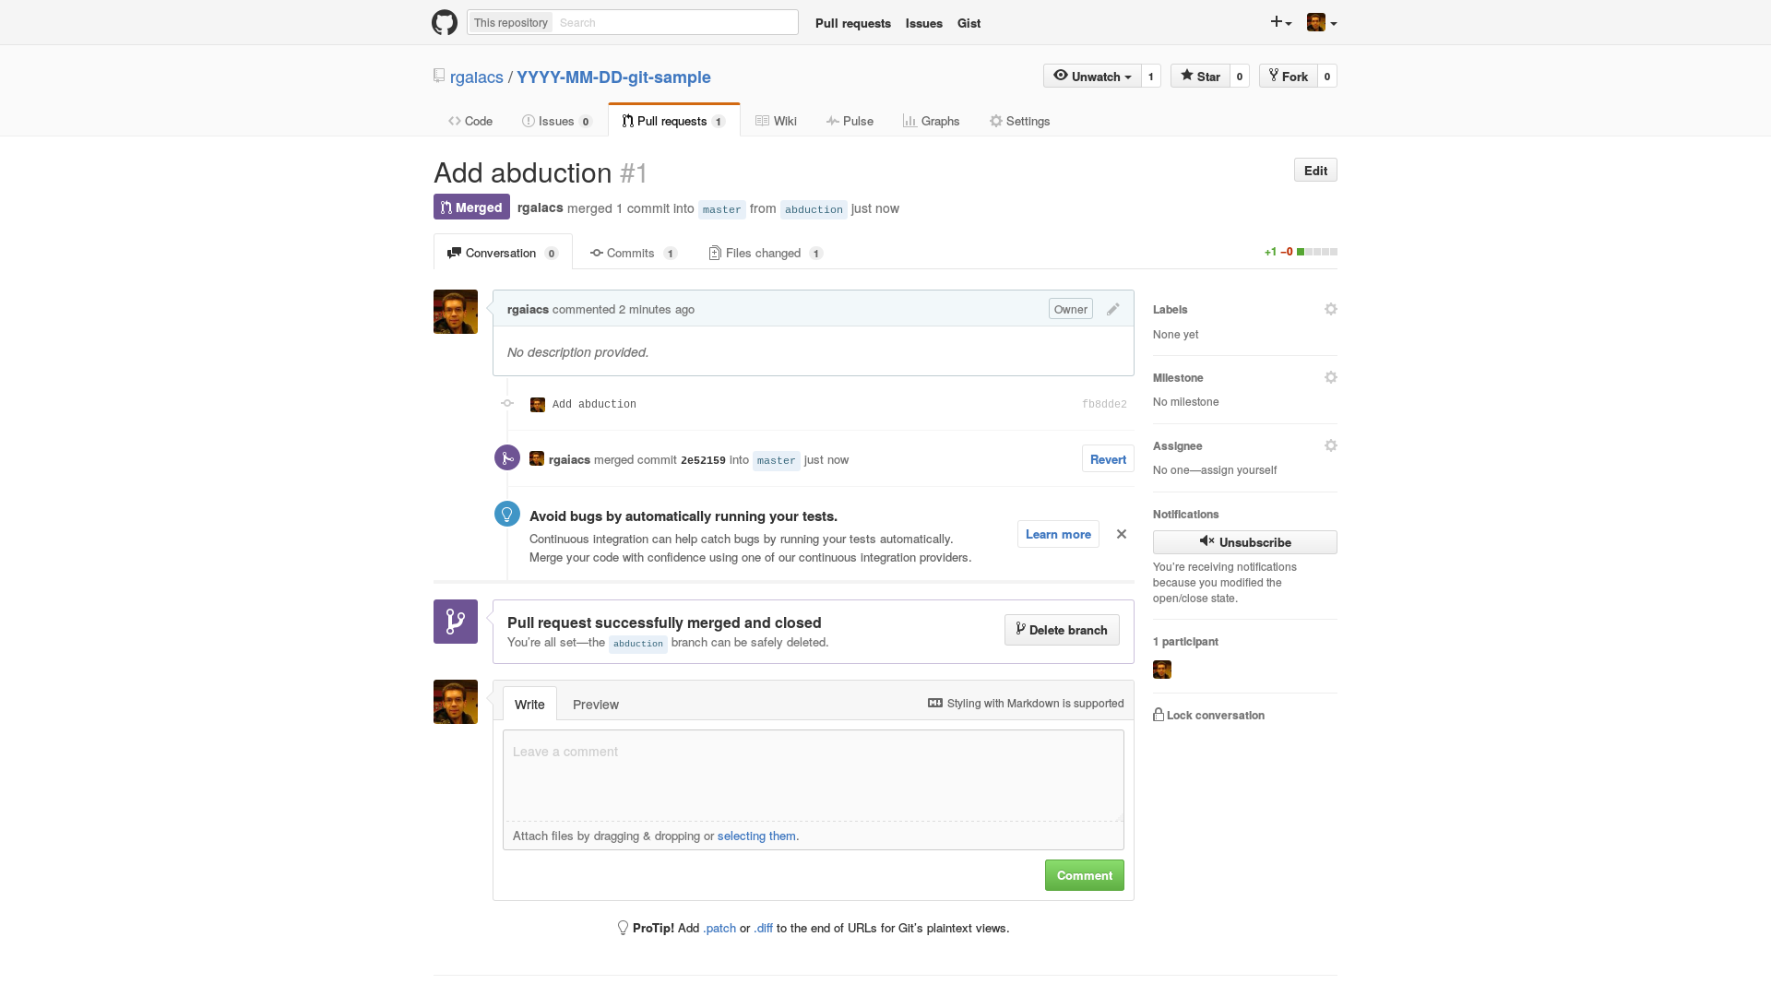Open the Milestone gear icon
This screenshot has width=1771, height=996.
tap(1330, 377)
